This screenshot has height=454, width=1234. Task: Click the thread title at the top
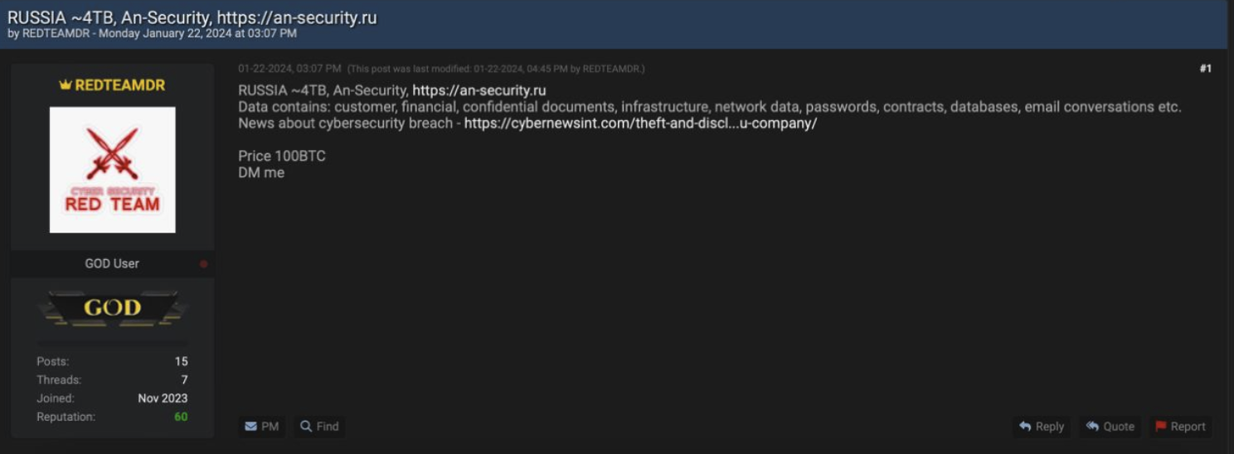tap(192, 17)
